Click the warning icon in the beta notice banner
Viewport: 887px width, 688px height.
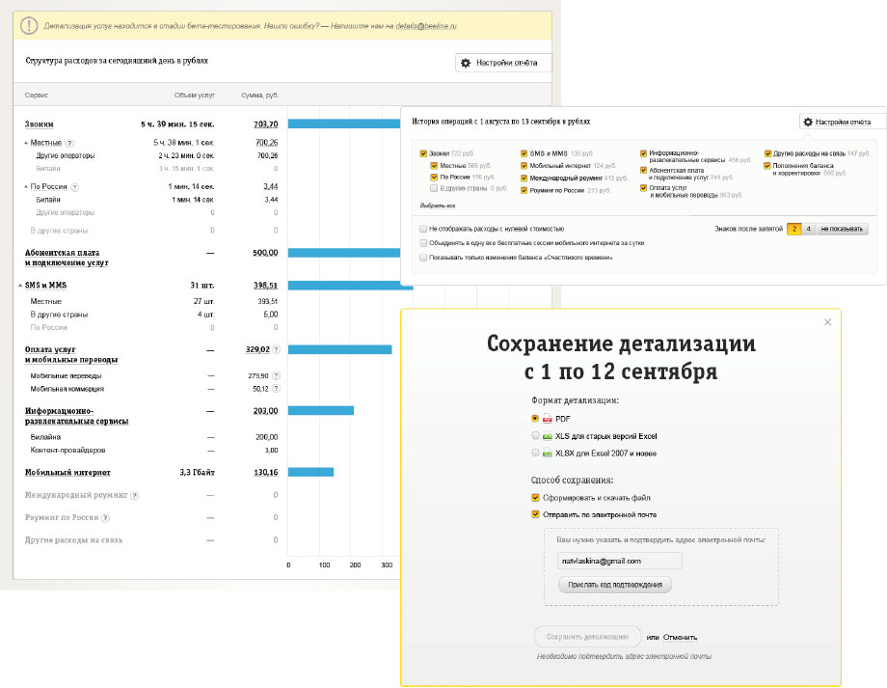click(x=32, y=26)
